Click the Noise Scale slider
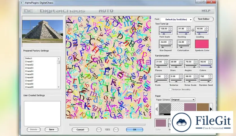The height and width of the screenshot is (136, 236). 191,81
